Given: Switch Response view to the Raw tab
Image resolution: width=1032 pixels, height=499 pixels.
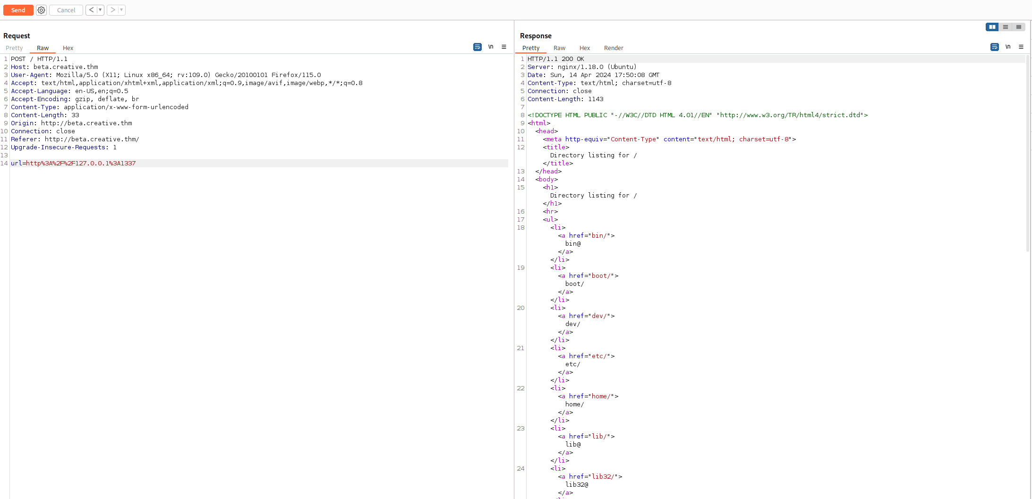Looking at the screenshot, I should pos(559,48).
